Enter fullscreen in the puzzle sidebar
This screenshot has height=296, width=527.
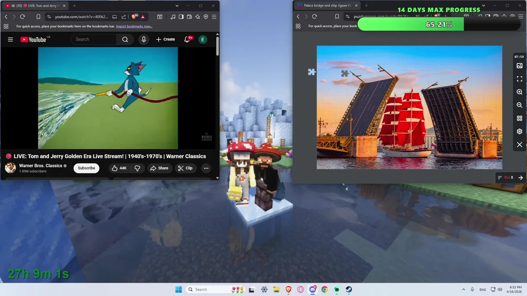pyautogui.click(x=520, y=79)
